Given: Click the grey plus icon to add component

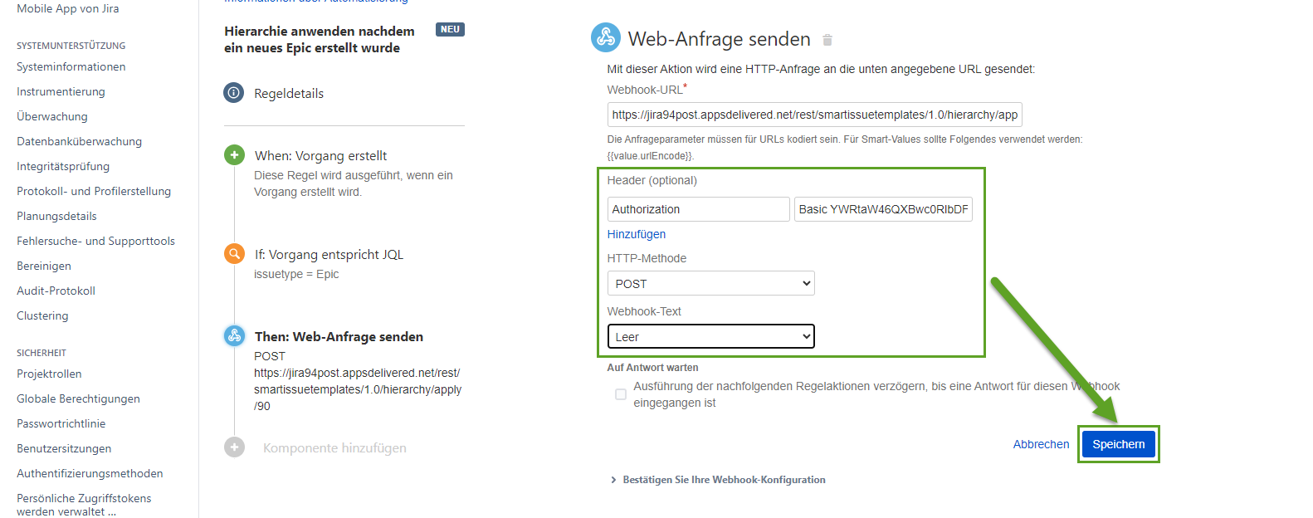Looking at the screenshot, I should pyautogui.click(x=235, y=447).
